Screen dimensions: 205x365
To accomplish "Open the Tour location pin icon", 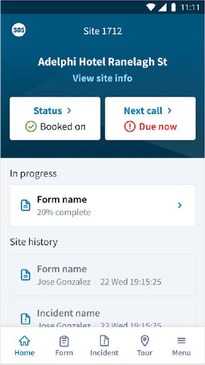I will [145, 341].
